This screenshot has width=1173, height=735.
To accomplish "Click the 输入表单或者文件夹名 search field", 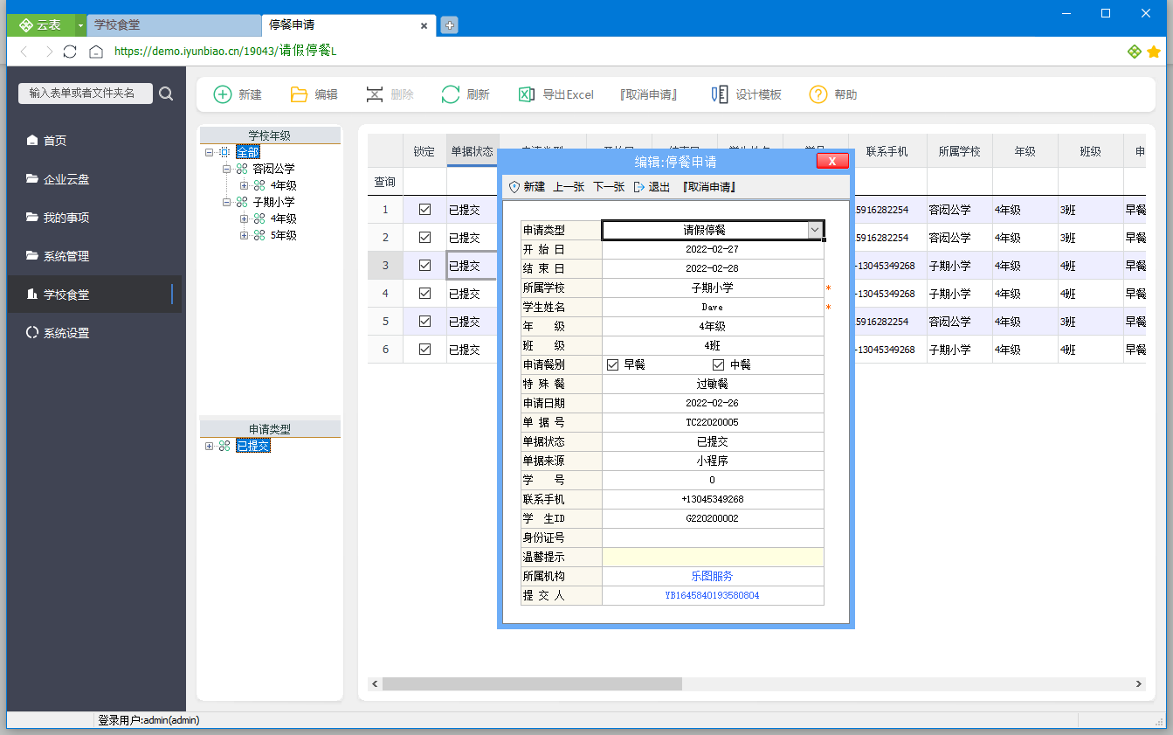I will pyautogui.click(x=85, y=94).
